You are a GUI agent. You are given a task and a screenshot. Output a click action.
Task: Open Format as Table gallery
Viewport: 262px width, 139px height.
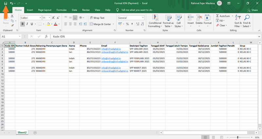click(168, 21)
